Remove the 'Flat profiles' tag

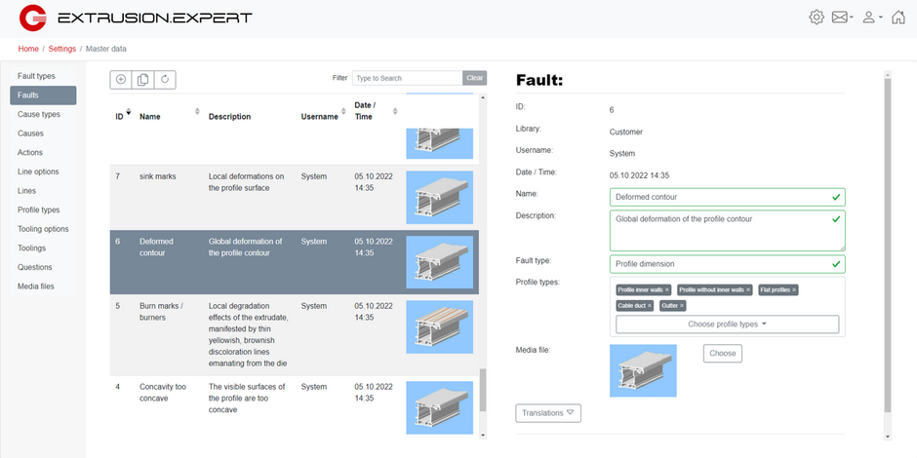(794, 290)
